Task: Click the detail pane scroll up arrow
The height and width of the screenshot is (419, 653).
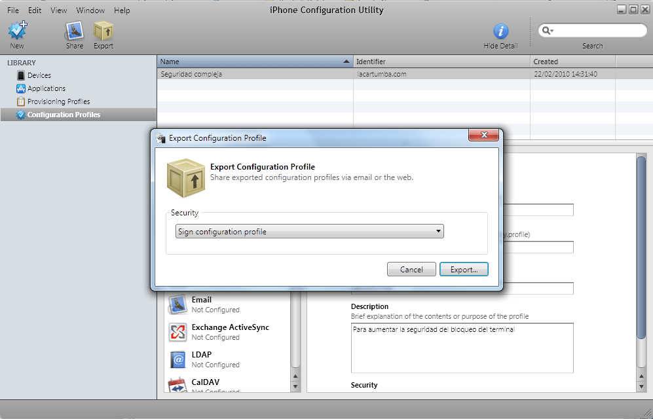Action: pos(641,376)
